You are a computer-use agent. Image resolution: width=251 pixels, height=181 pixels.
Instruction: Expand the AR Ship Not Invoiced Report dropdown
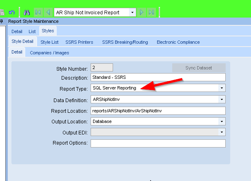[132, 12]
